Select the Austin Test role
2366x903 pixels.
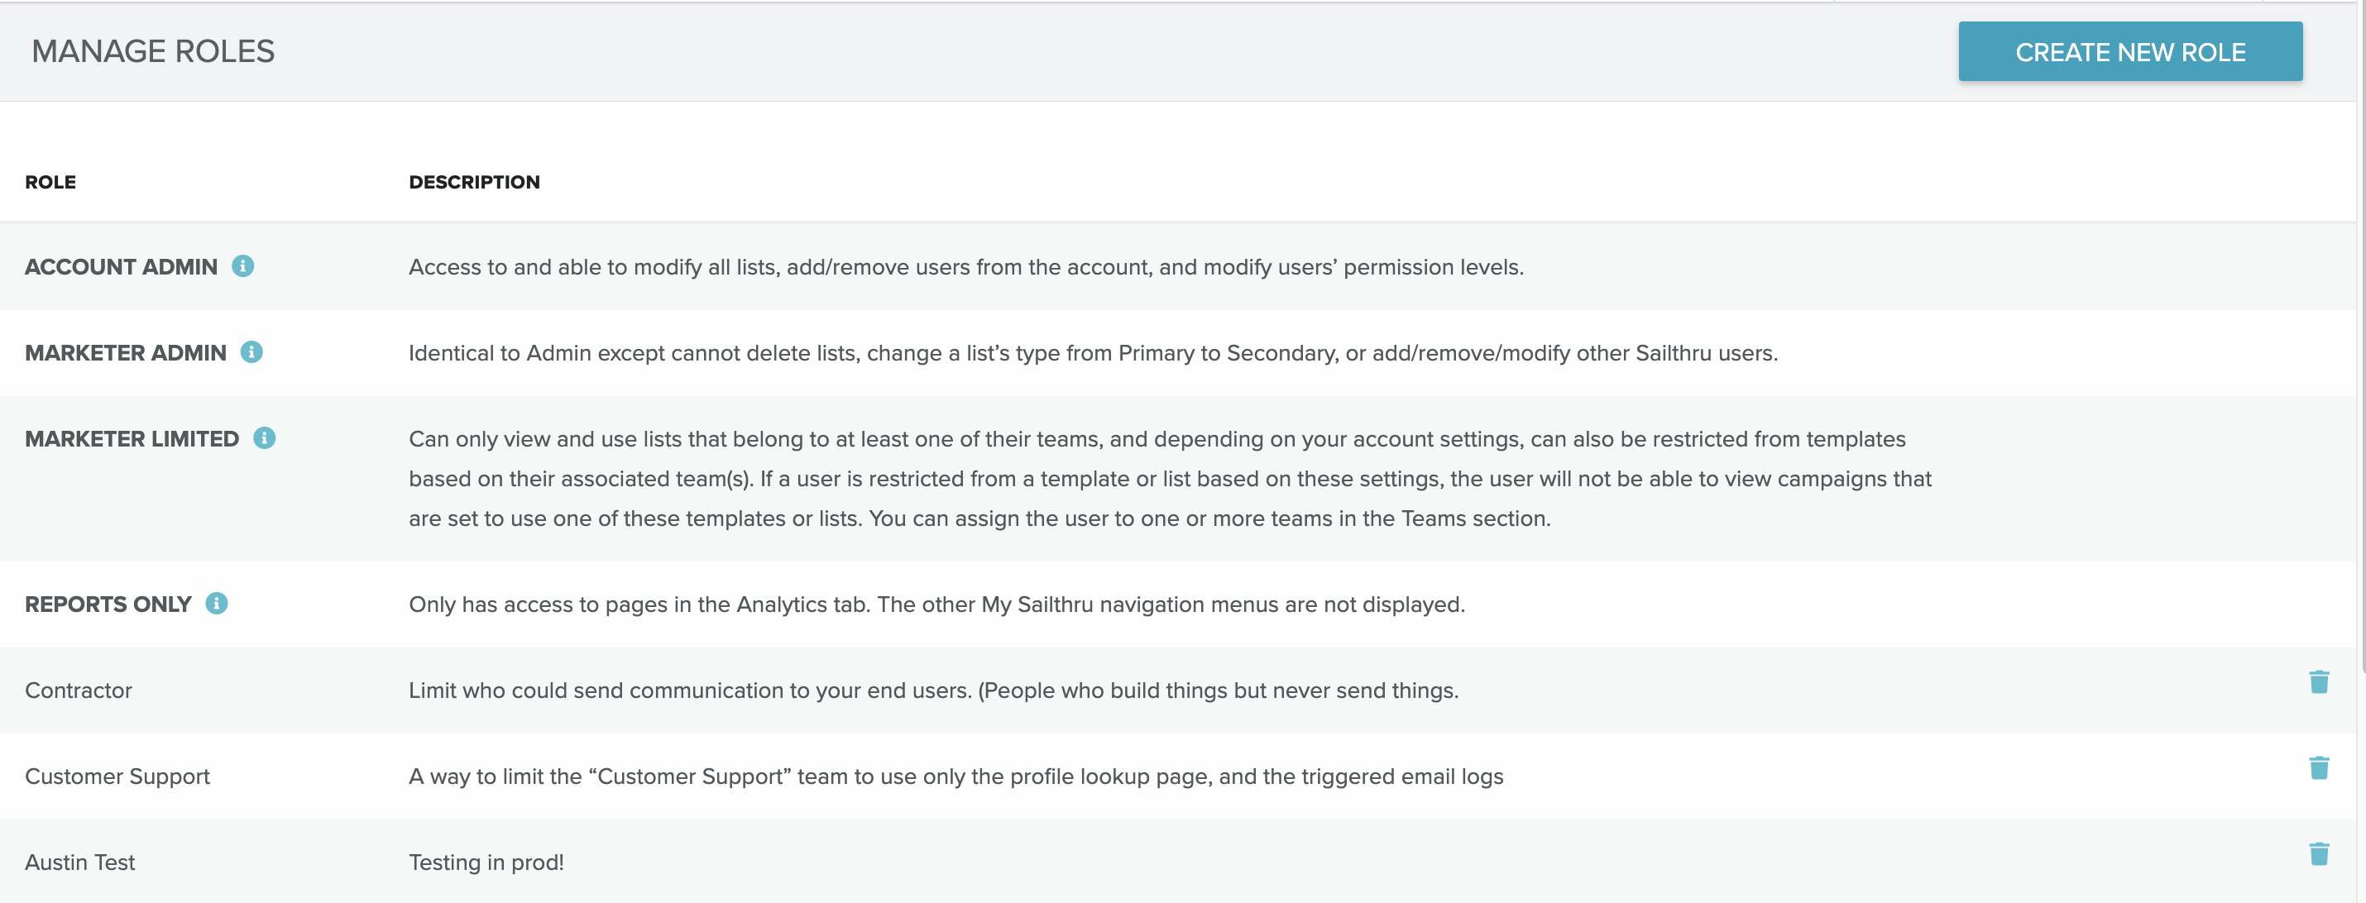(x=80, y=862)
